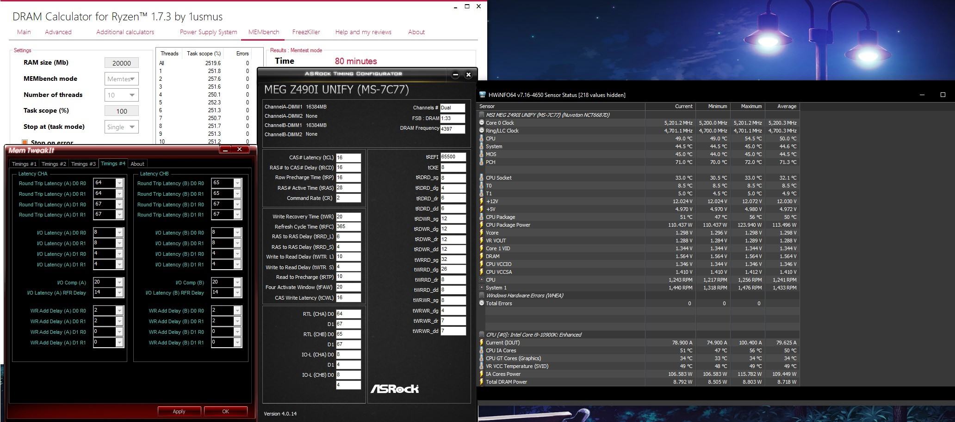Click the thermometer icon beside PCH
Viewport: 955px width, 422px height.
click(x=482, y=162)
